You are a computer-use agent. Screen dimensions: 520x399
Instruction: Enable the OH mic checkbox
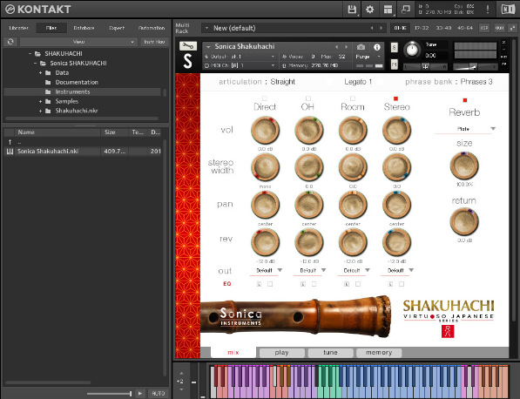pos(308,98)
